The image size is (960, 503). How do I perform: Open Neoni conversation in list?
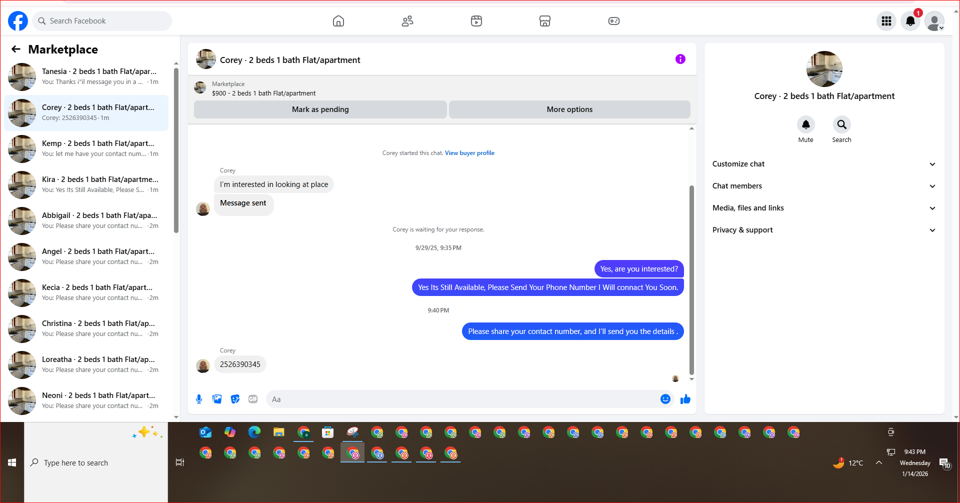pos(86,401)
